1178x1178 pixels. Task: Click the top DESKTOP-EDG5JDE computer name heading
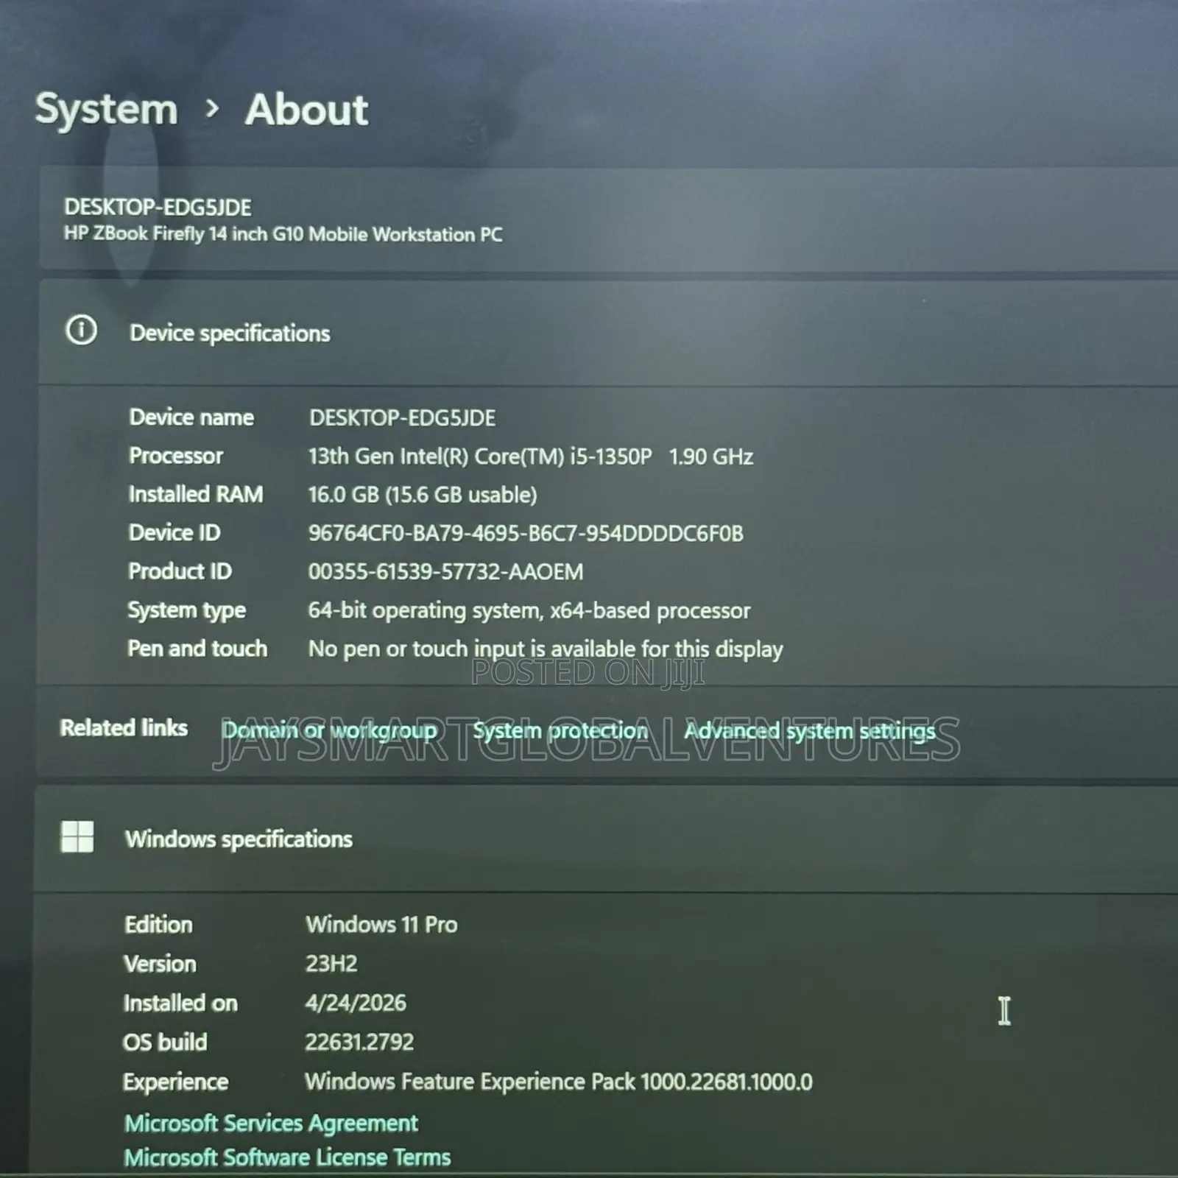158,207
